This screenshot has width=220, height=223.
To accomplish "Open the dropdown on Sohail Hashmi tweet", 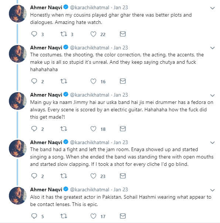I will [x=213, y=190].
